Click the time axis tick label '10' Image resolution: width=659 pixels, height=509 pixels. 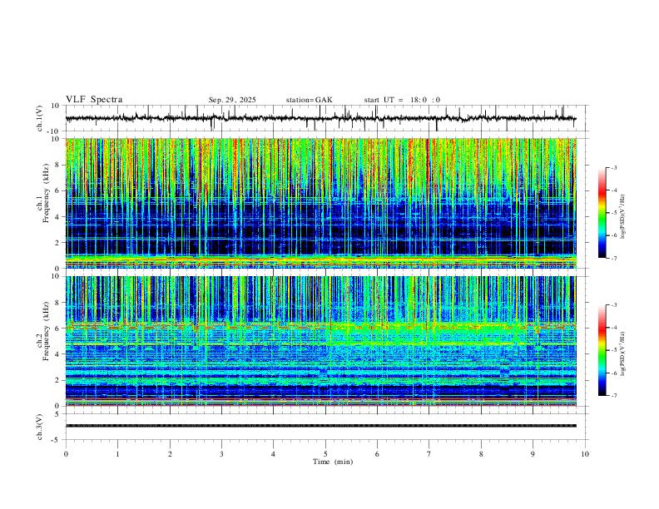coord(585,454)
